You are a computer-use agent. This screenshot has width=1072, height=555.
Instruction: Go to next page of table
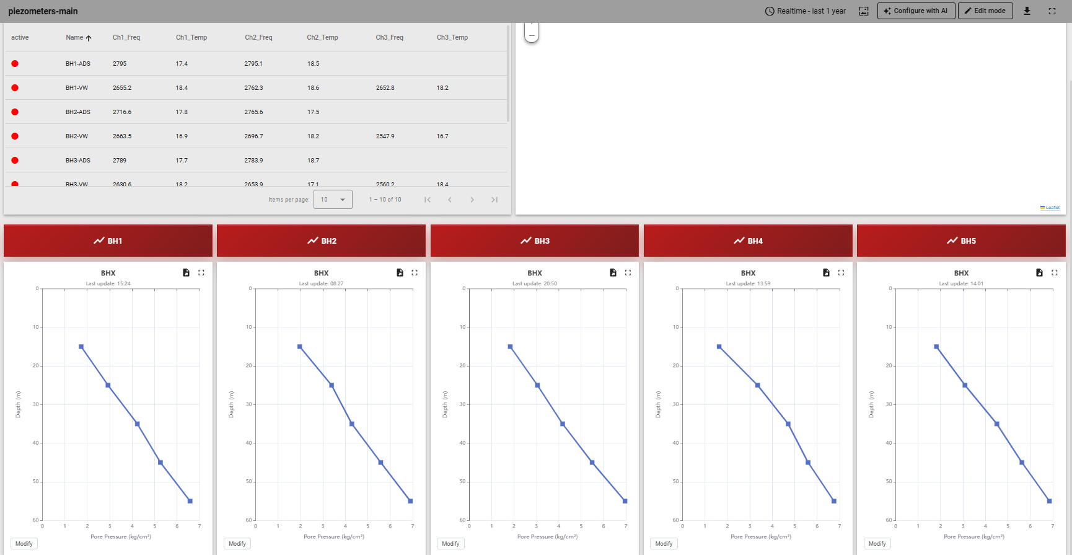tap(472, 200)
